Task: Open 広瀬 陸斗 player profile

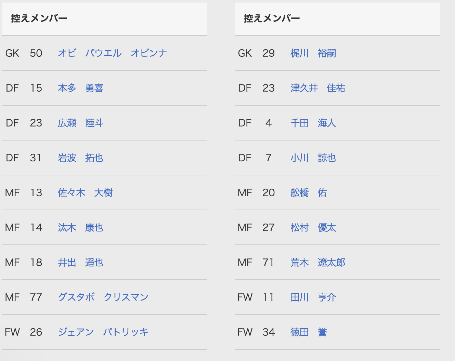Action: [80, 123]
